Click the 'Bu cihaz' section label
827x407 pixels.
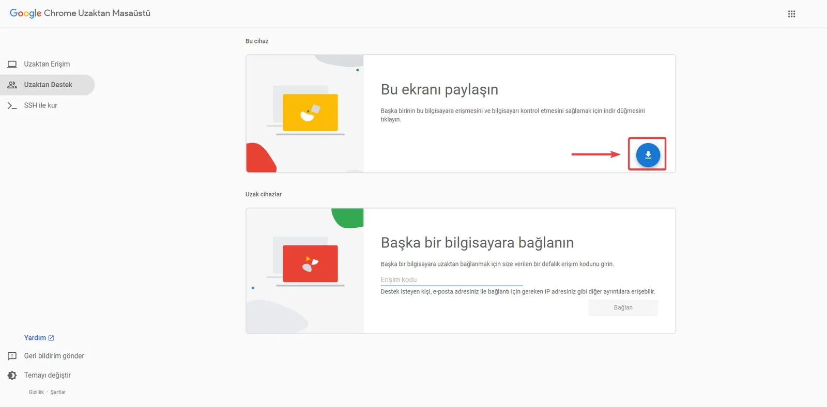coord(257,41)
